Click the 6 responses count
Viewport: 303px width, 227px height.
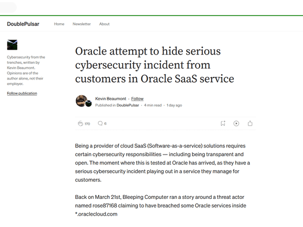tap(106, 124)
